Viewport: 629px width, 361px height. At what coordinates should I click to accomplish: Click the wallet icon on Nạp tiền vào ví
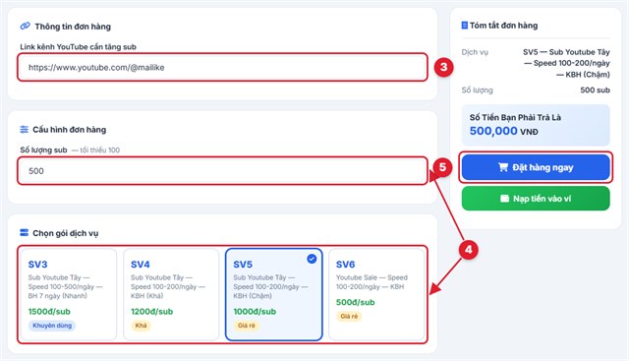[504, 199]
